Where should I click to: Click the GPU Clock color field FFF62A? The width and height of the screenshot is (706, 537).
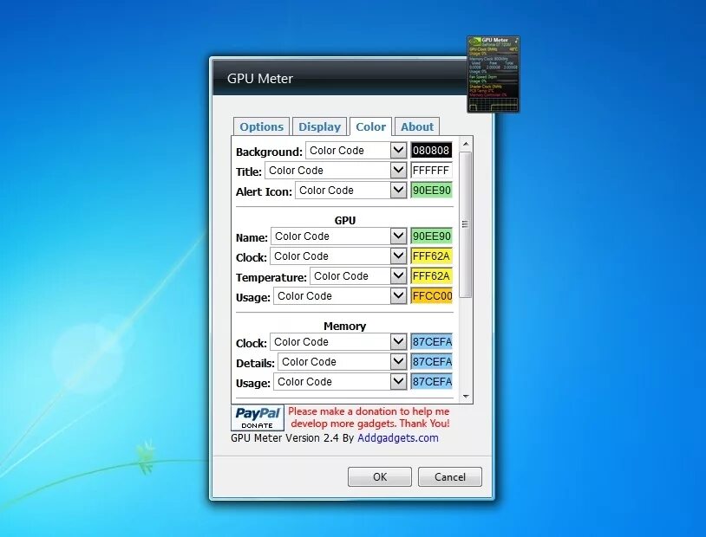(x=431, y=256)
